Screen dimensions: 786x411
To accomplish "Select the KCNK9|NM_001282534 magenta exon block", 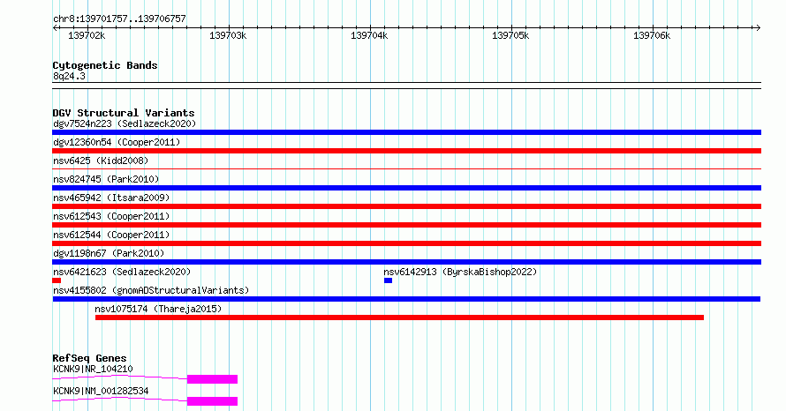I will (212, 401).
